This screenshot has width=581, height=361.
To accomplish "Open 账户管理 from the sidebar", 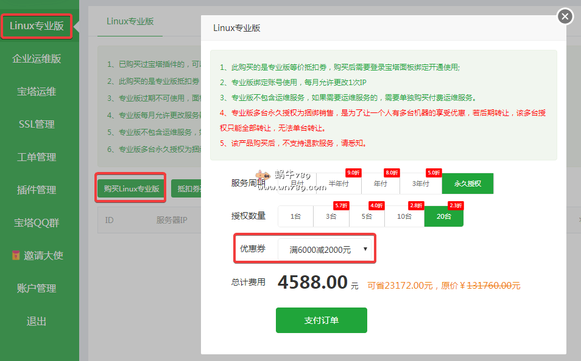I will 37,288.
